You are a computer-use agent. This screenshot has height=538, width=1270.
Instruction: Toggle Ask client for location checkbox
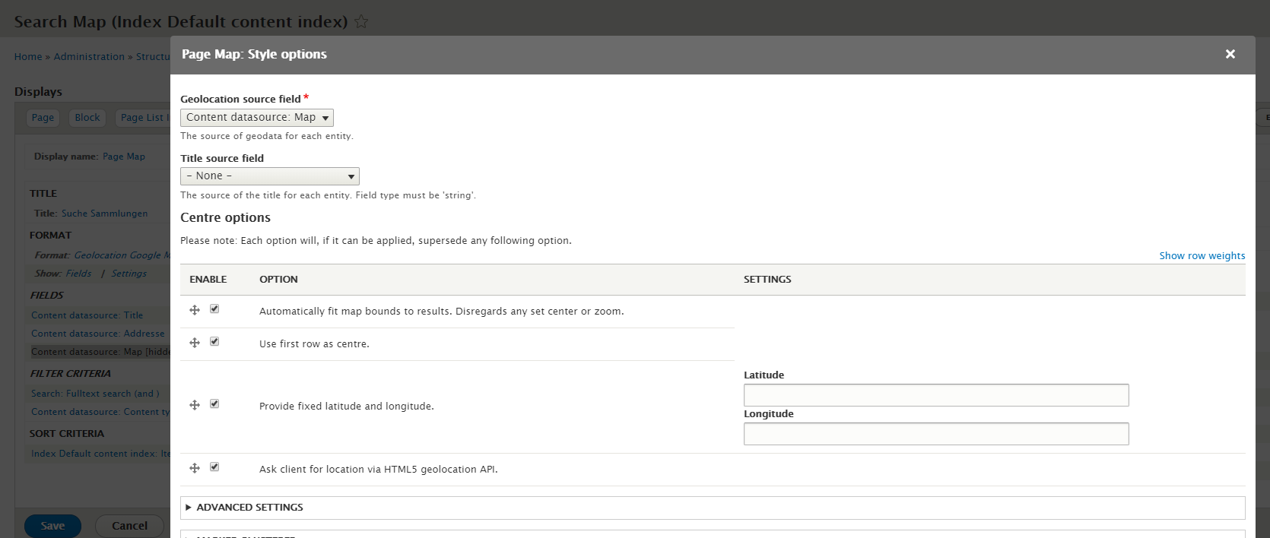coord(214,467)
